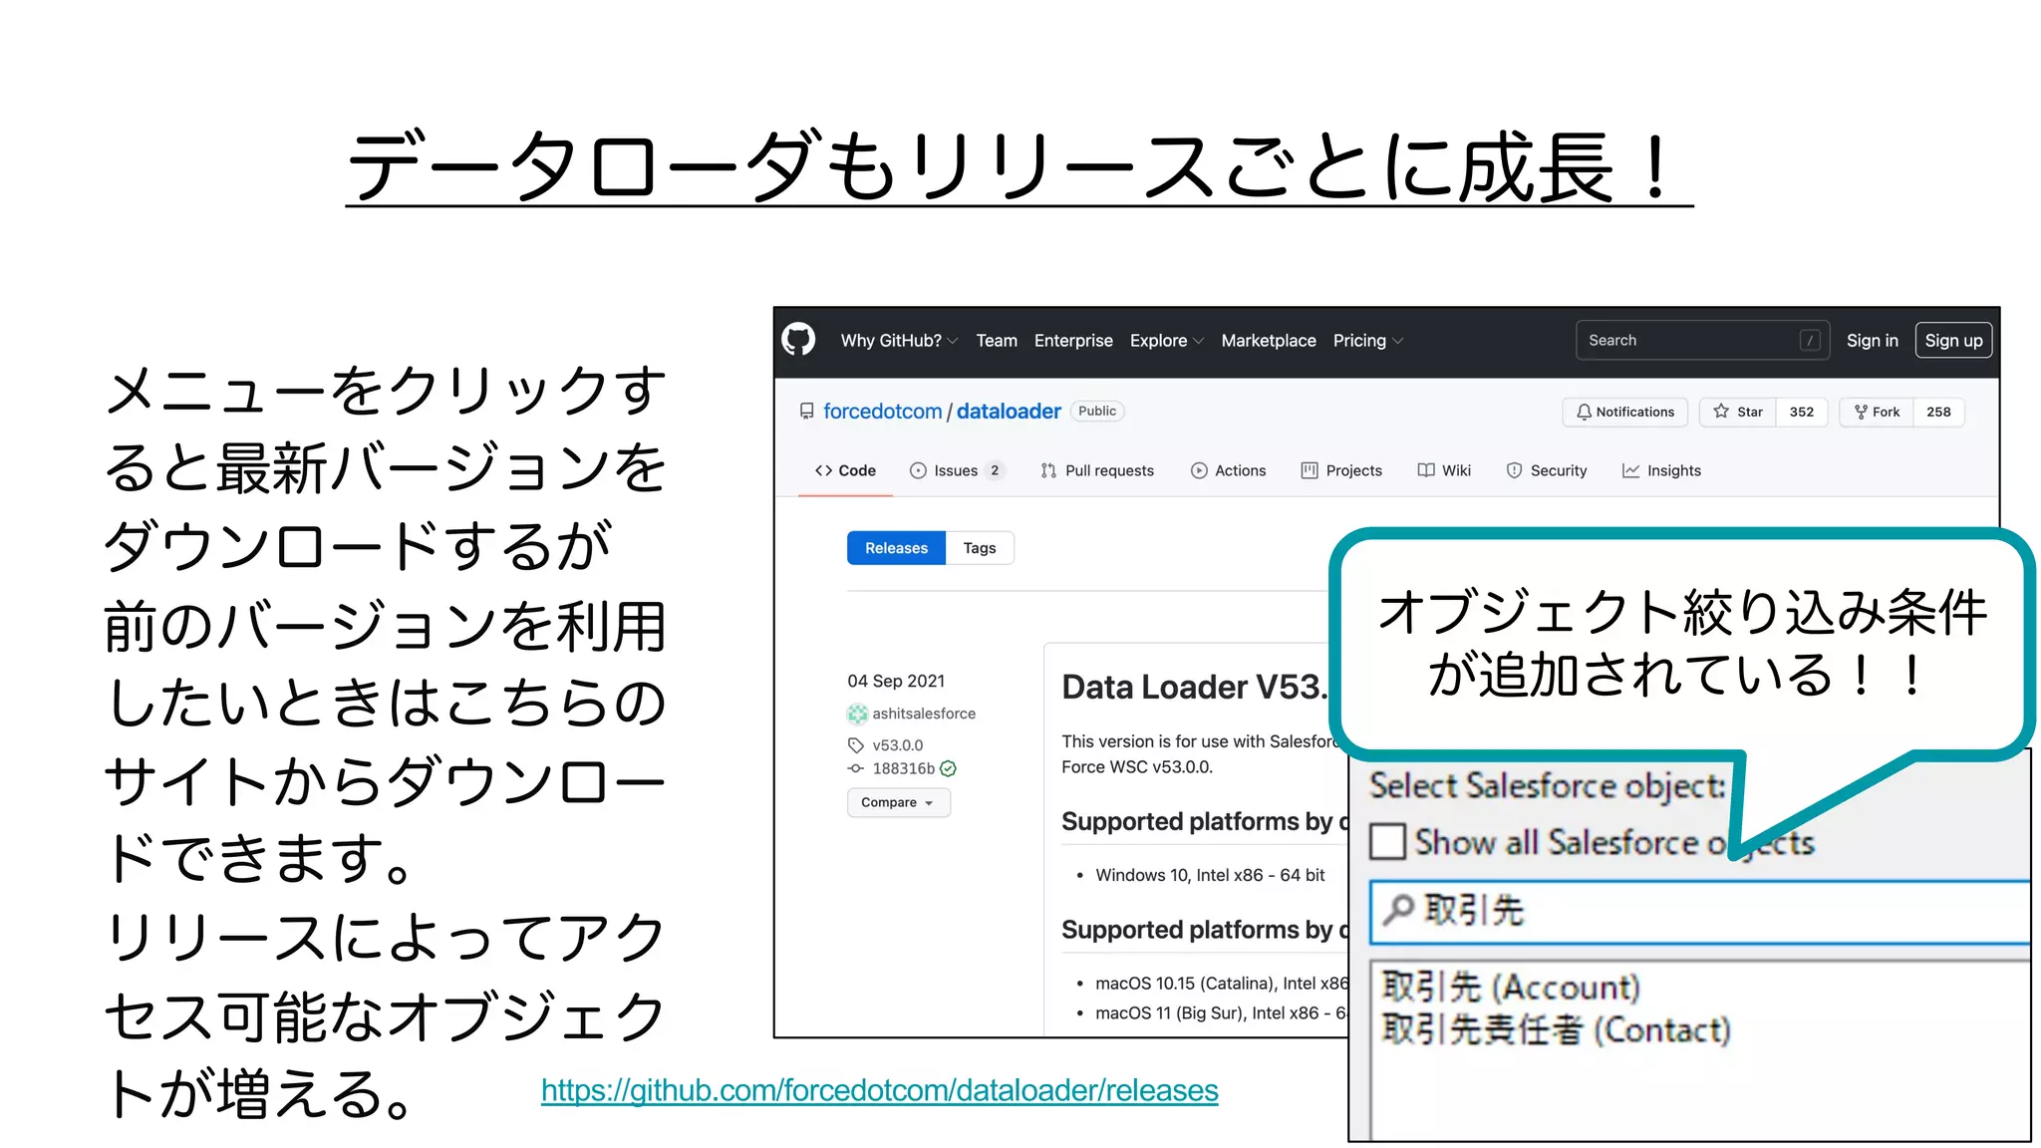
Task: Open commit 188316b
Action: tap(903, 768)
